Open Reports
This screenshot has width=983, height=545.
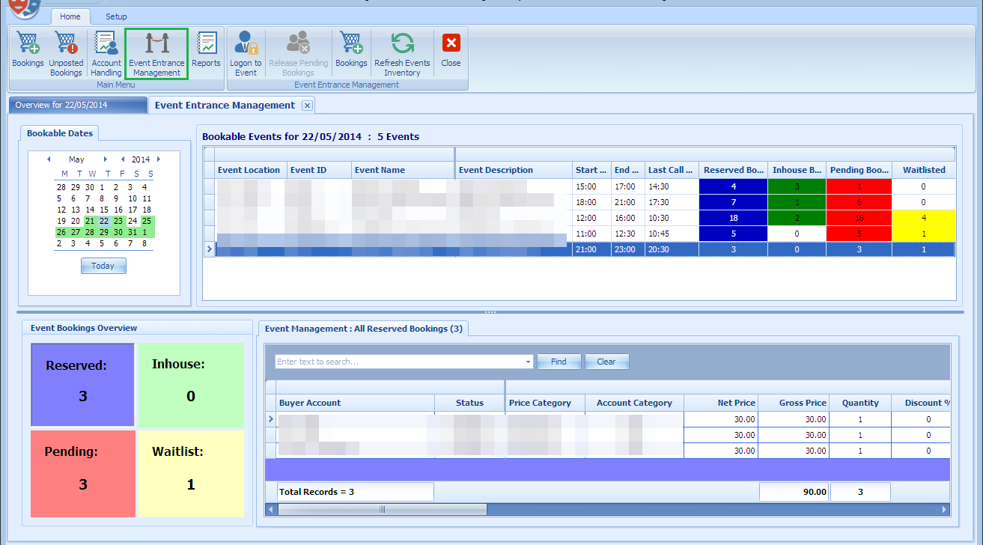tap(206, 52)
